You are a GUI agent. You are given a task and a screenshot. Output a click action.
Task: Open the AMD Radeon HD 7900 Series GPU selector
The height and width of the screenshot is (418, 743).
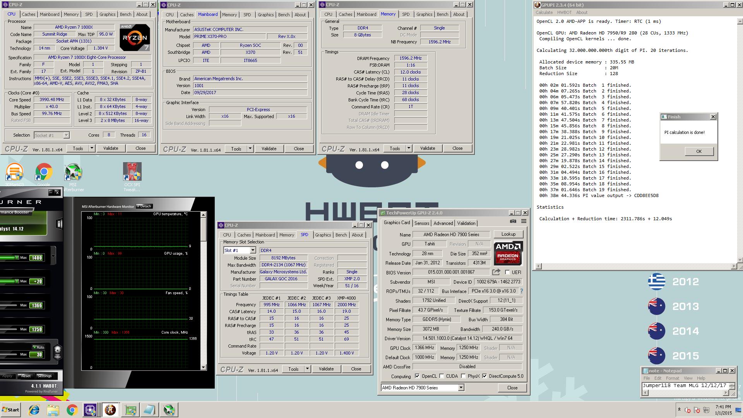[461, 387]
